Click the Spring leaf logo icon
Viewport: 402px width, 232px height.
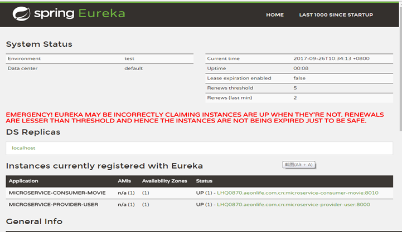pyautogui.click(x=21, y=13)
